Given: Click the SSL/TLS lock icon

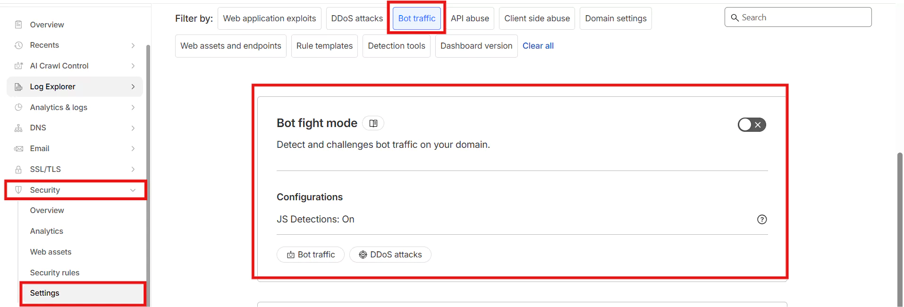Looking at the screenshot, I should pyautogui.click(x=18, y=170).
